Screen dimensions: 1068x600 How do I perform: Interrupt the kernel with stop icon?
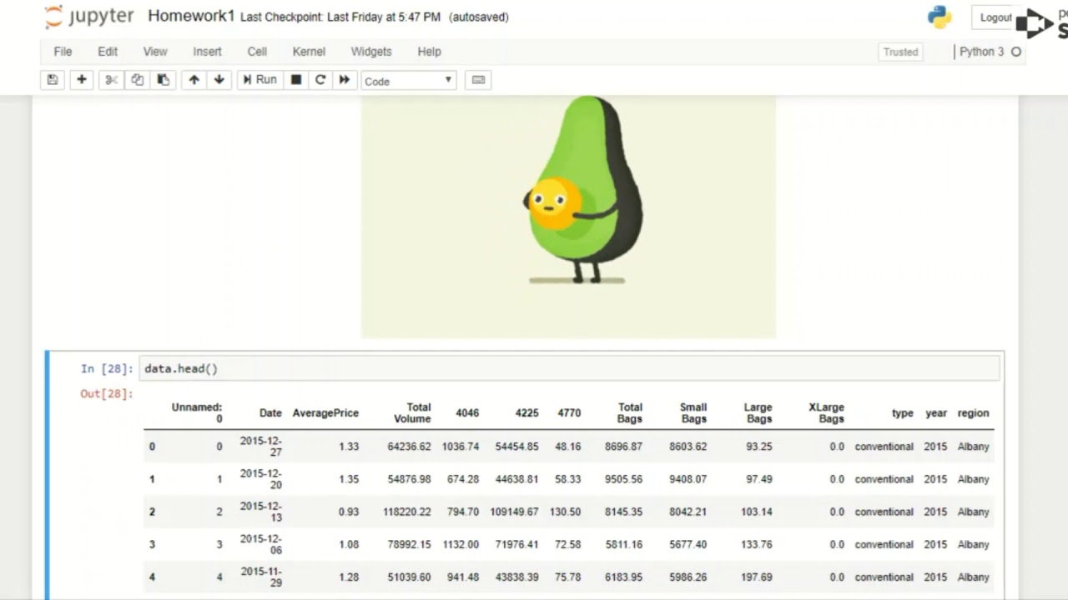pyautogui.click(x=295, y=80)
